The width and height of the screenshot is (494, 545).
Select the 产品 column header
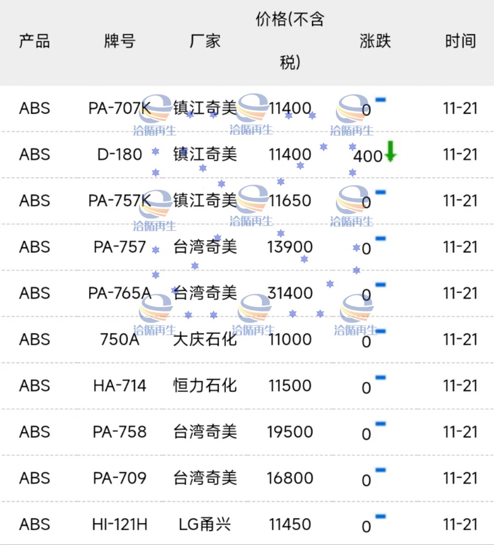pos(34,41)
